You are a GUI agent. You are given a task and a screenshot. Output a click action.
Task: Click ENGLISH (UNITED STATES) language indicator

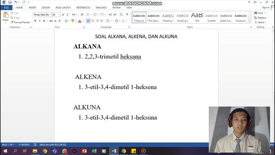point(53,145)
